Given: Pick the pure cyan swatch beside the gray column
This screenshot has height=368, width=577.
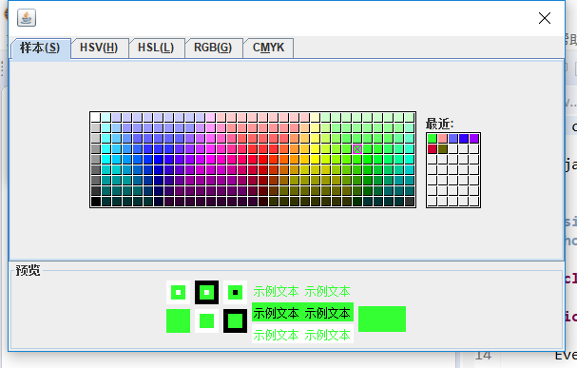Looking at the screenshot, I should [106, 160].
